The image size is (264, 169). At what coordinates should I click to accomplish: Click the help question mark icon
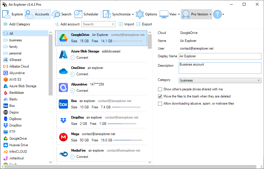coord(217,14)
